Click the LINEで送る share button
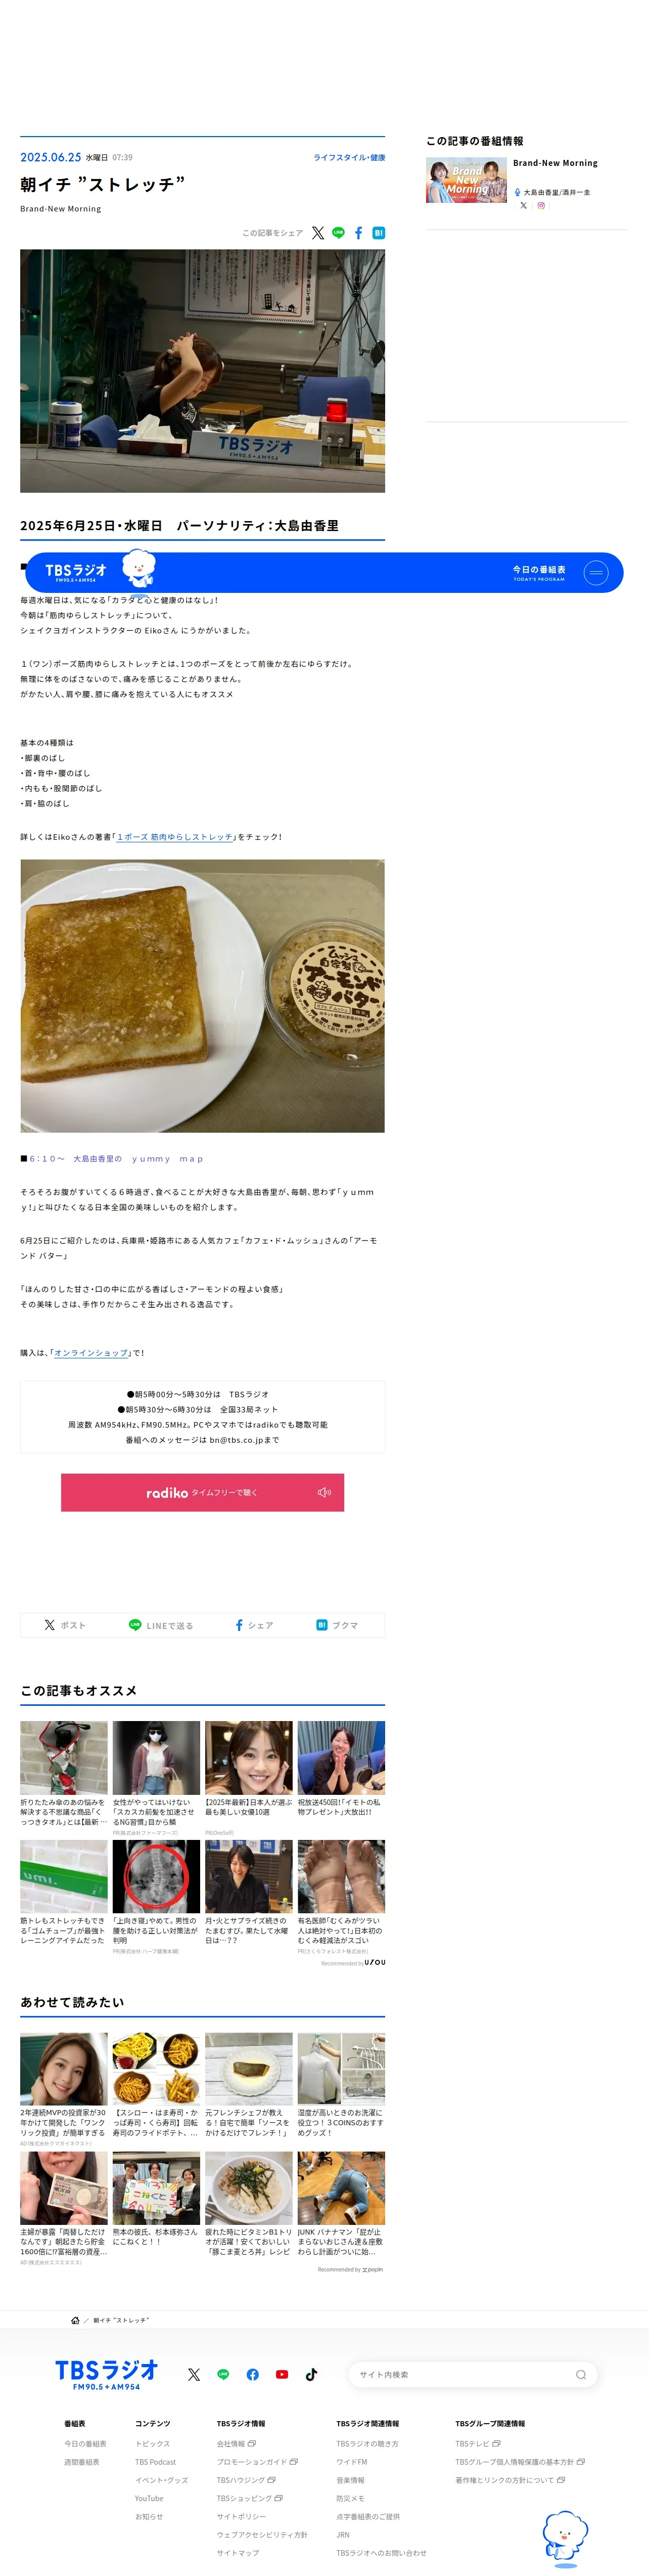Screen dimensions: 649x2576 161,1625
